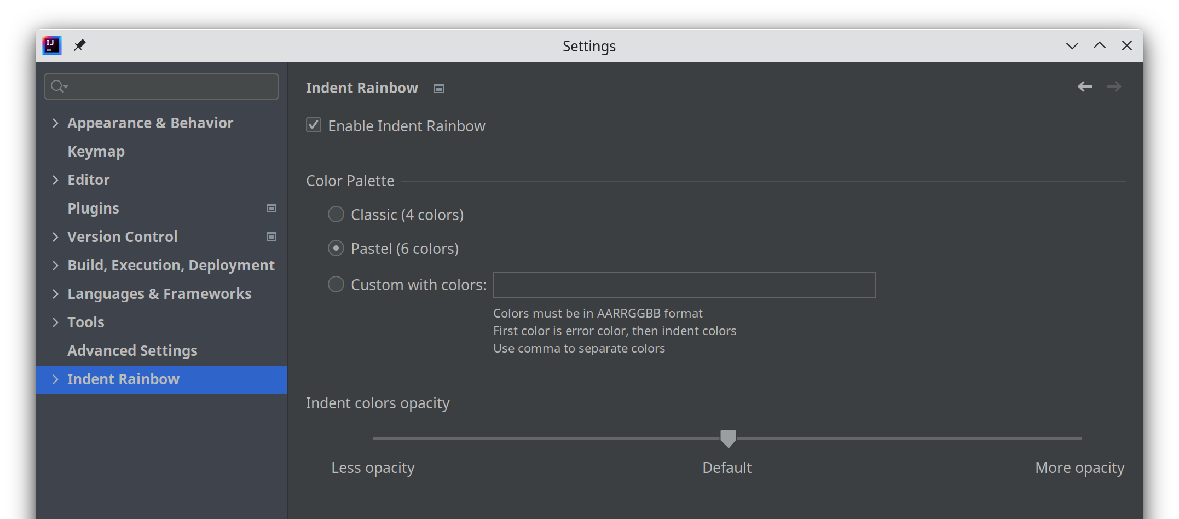This screenshot has width=1179, height=519.
Task: Select the Classic (4 colors) palette
Action: [336, 214]
